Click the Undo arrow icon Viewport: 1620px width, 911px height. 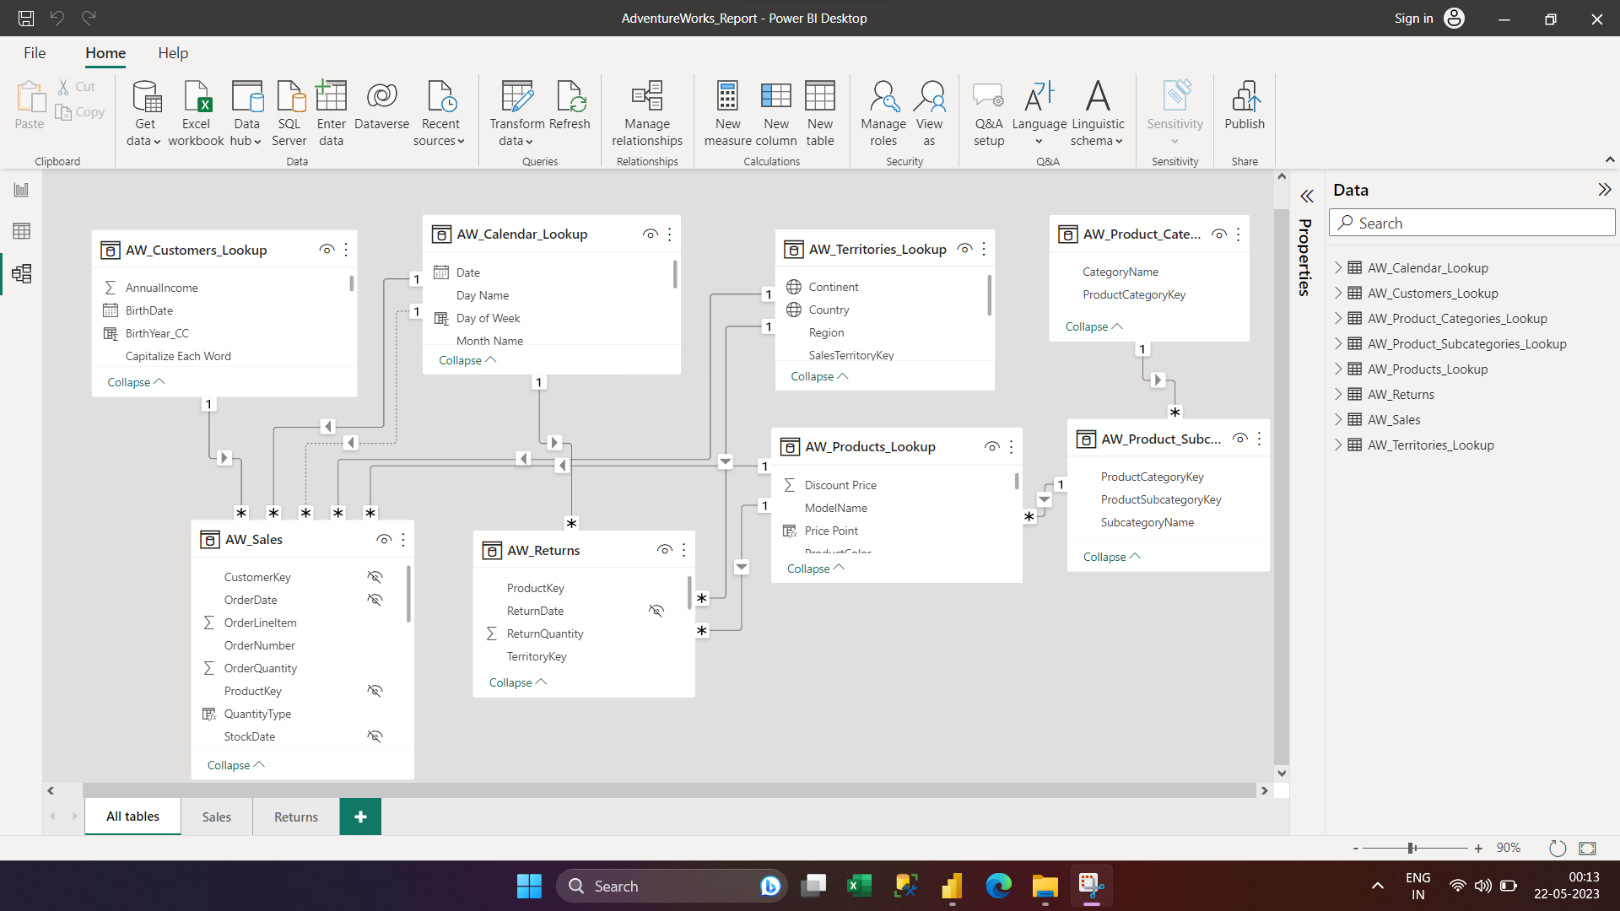(57, 18)
